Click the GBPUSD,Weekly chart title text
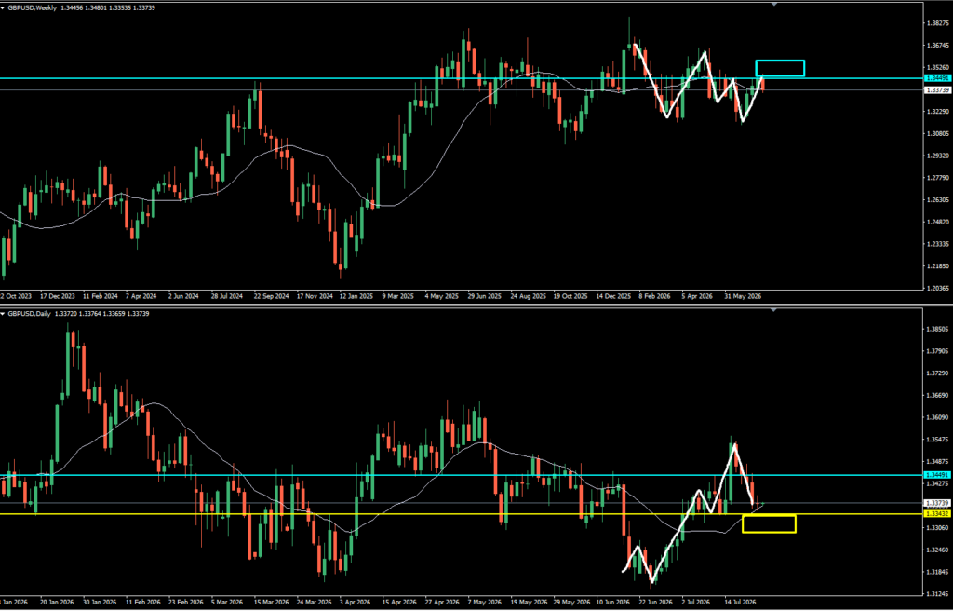953x611 pixels. click(x=32, y=7)
